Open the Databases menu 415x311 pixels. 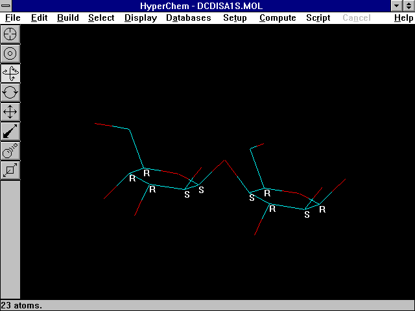[x=188, y=17]
